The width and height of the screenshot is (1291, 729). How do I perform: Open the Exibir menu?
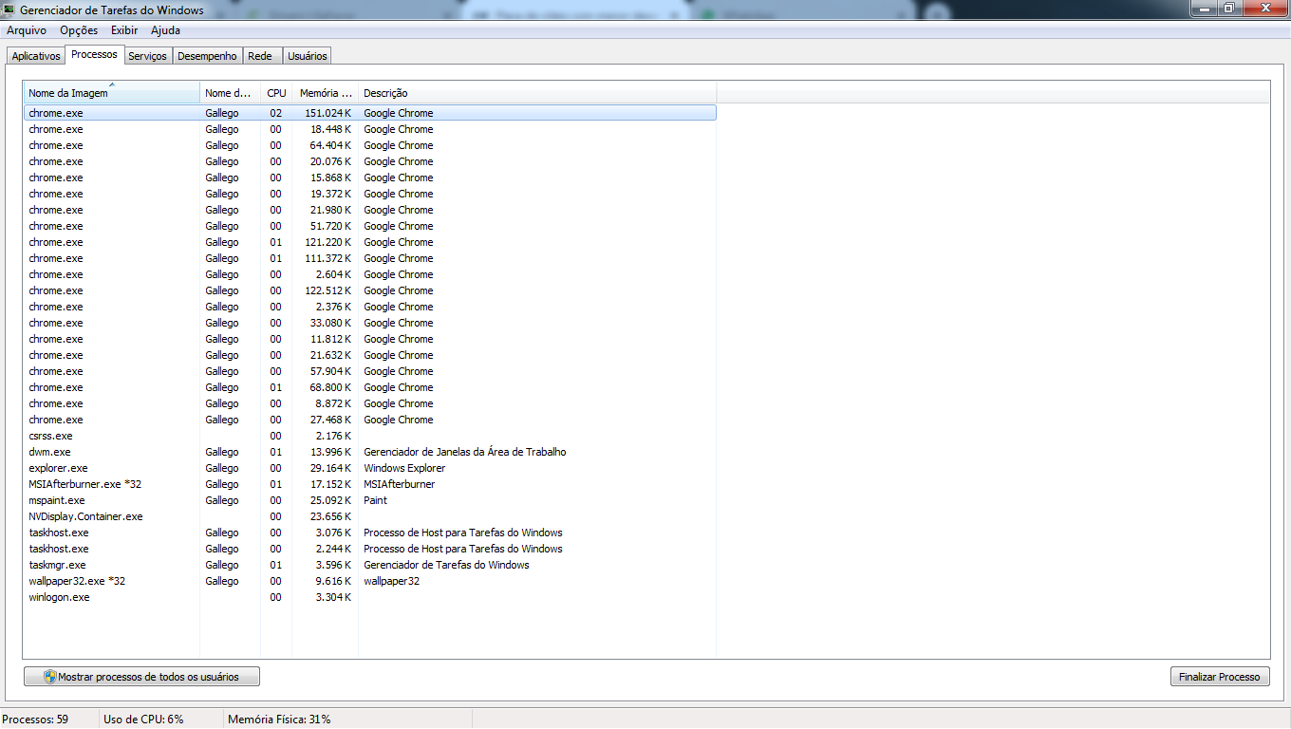(x=124, y=30)
